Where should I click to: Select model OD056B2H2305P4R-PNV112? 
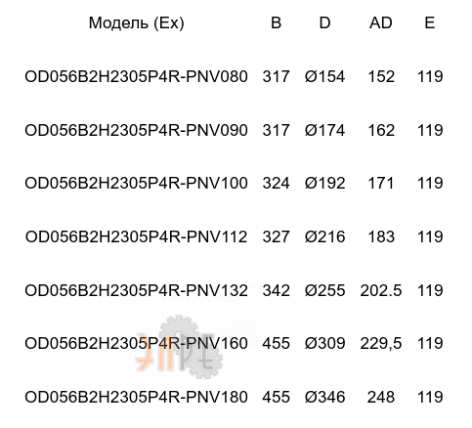pos(136,236)
